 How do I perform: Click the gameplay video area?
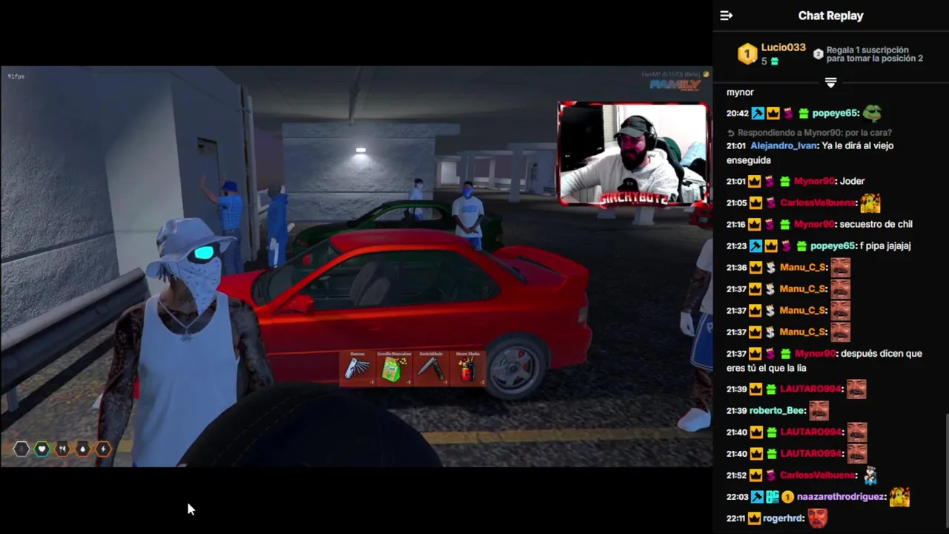pos(356,267)
